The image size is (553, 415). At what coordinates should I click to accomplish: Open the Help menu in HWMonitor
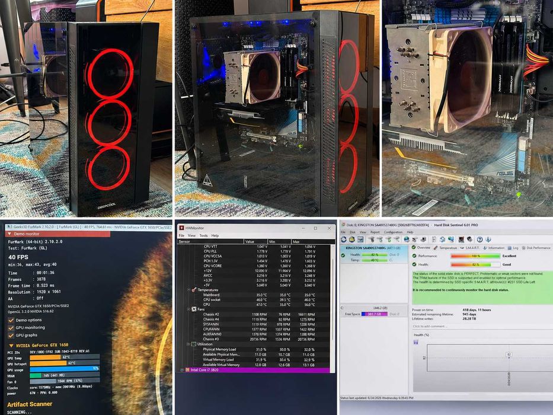(215, 235)
